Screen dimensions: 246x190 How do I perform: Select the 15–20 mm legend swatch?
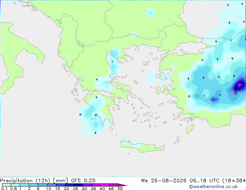coord(60,185)
